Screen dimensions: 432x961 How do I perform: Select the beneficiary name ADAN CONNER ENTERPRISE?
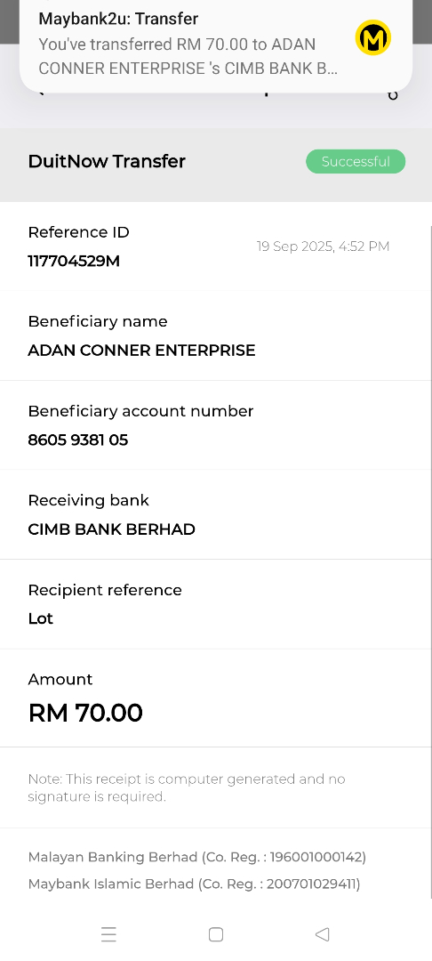141,351
